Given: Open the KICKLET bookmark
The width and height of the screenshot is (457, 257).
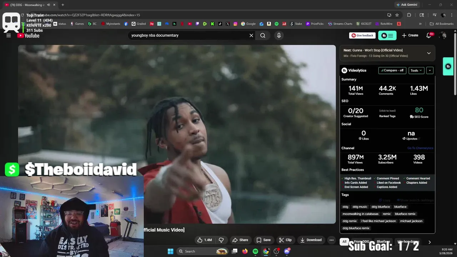Looking at the screenshot, I should click(364, 24).
